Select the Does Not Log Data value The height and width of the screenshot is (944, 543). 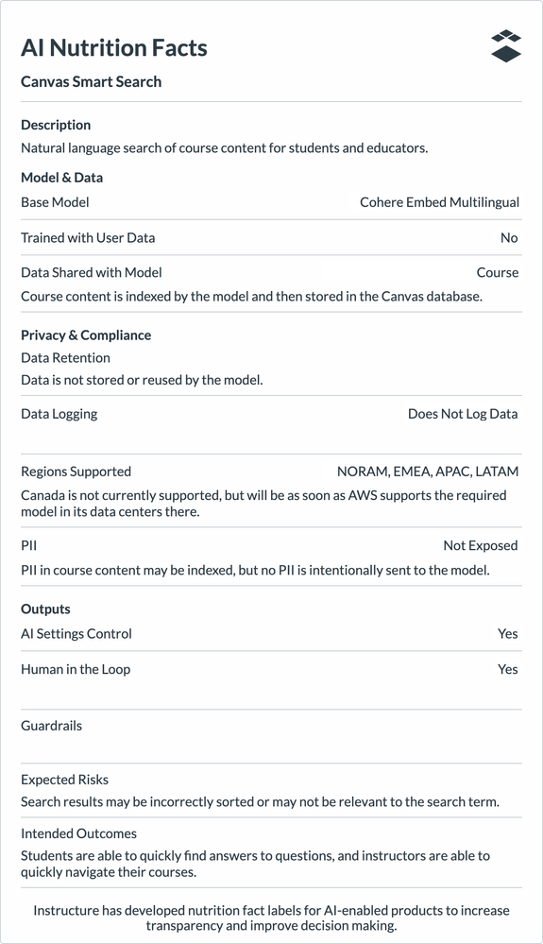coord(463,414)
